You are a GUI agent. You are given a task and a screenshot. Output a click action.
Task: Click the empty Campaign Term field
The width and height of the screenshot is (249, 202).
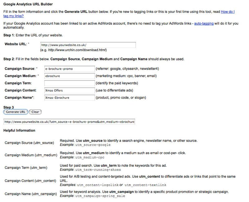pos(69,83)
